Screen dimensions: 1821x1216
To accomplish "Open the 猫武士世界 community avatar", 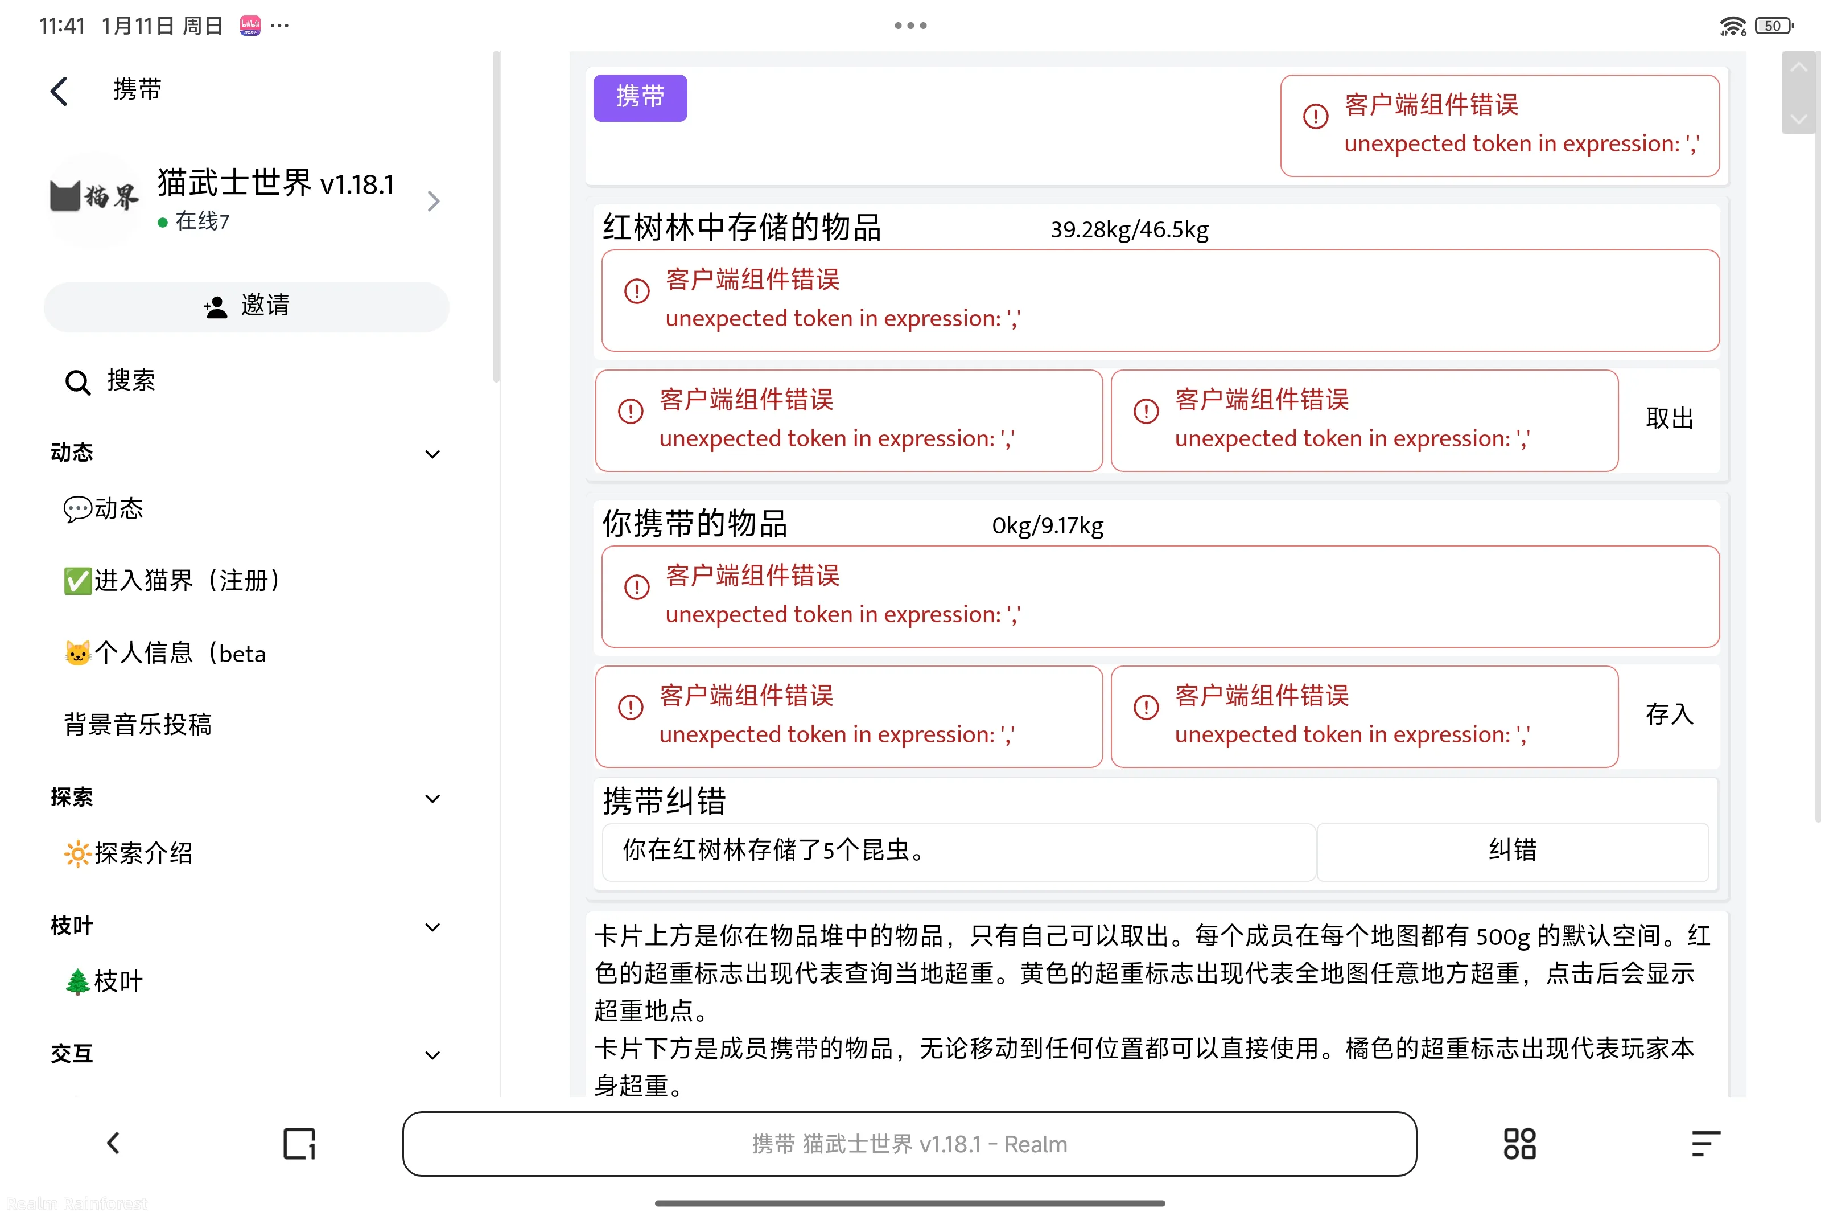I will (x=94, y=199).
